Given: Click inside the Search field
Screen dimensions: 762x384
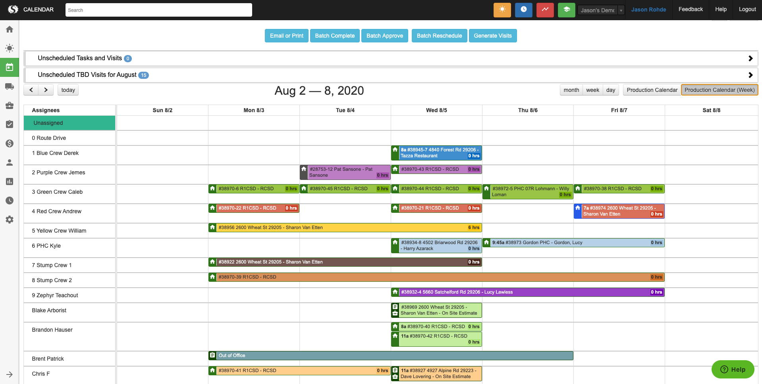Looking at the screenshot, I should coord(158,10).
